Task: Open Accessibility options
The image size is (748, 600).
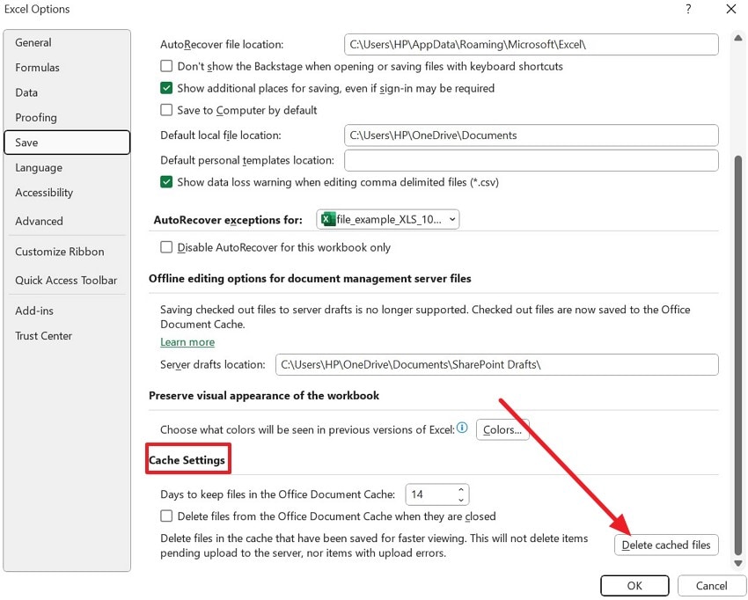Action: tap(67, 192)
